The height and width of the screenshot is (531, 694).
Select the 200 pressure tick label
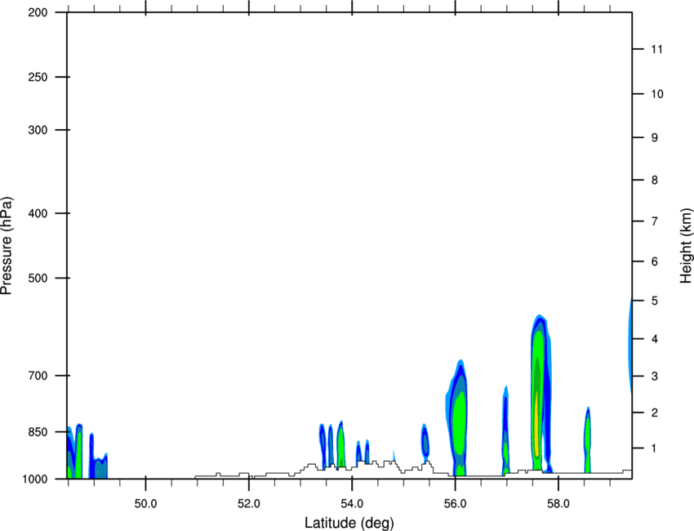pos(38,12)
